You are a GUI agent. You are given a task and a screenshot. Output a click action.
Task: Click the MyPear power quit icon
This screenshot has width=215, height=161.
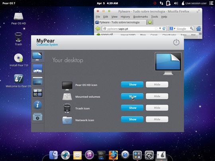pyautogui.click(x=176, y=42)
